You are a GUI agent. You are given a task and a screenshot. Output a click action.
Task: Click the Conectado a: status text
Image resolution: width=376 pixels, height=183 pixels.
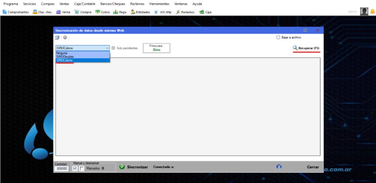pyautogui.click(x=163, y=167)
